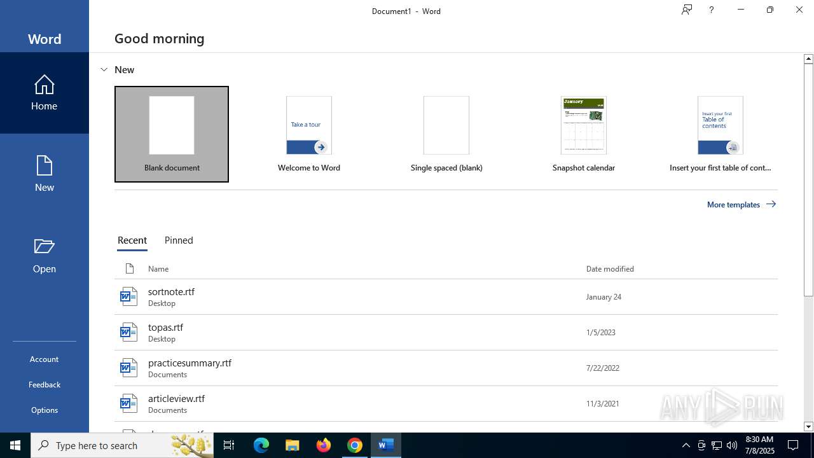The width and height of the screenshot is (814, 458).
Task: Open recent file sortnote.rtf
Action: (x=446, y=296)
